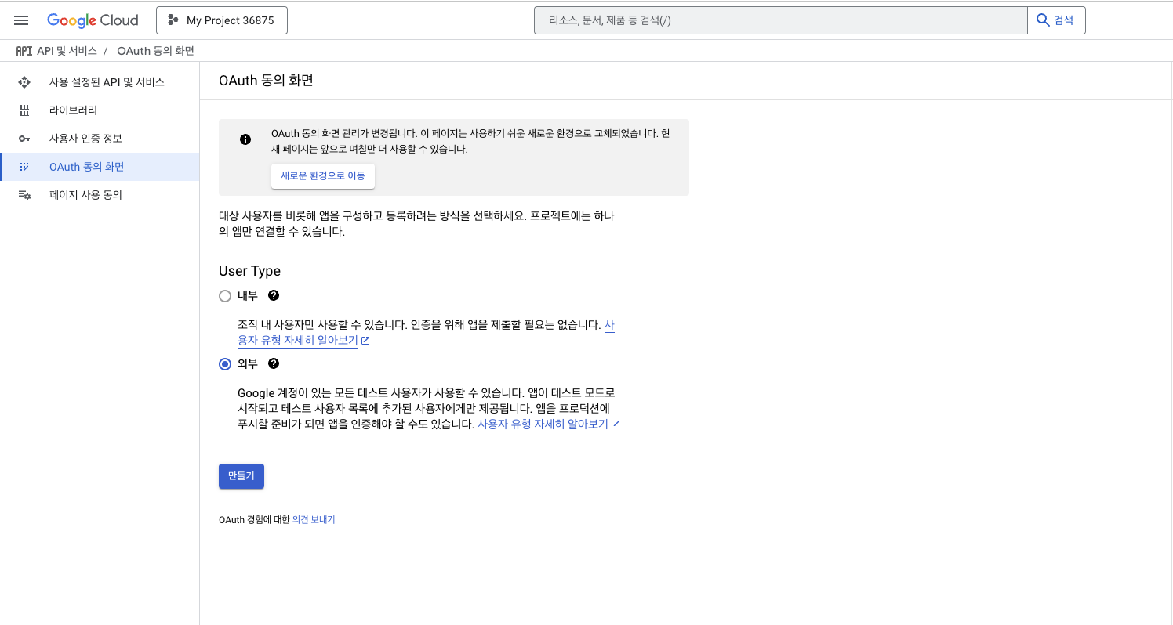The image size is (1173, 625).
Task: Click the key icon for credentials
Action: [24, 139]
